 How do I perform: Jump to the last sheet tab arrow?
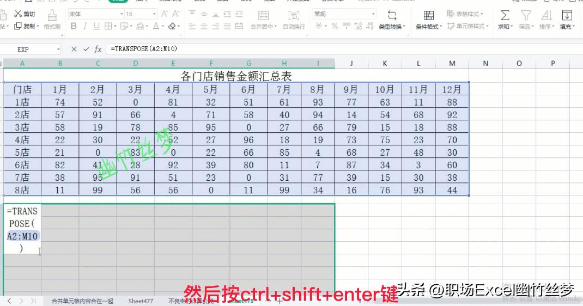pos(33,301)
